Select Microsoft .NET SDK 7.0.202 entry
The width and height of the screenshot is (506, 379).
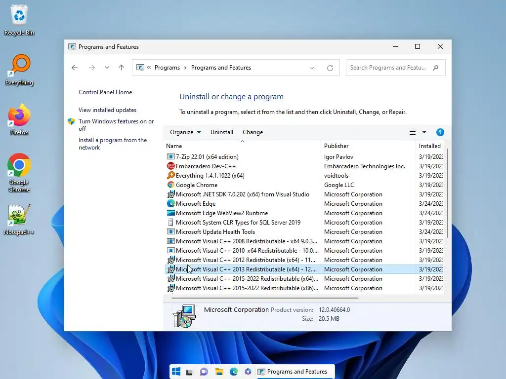point(304,194)
